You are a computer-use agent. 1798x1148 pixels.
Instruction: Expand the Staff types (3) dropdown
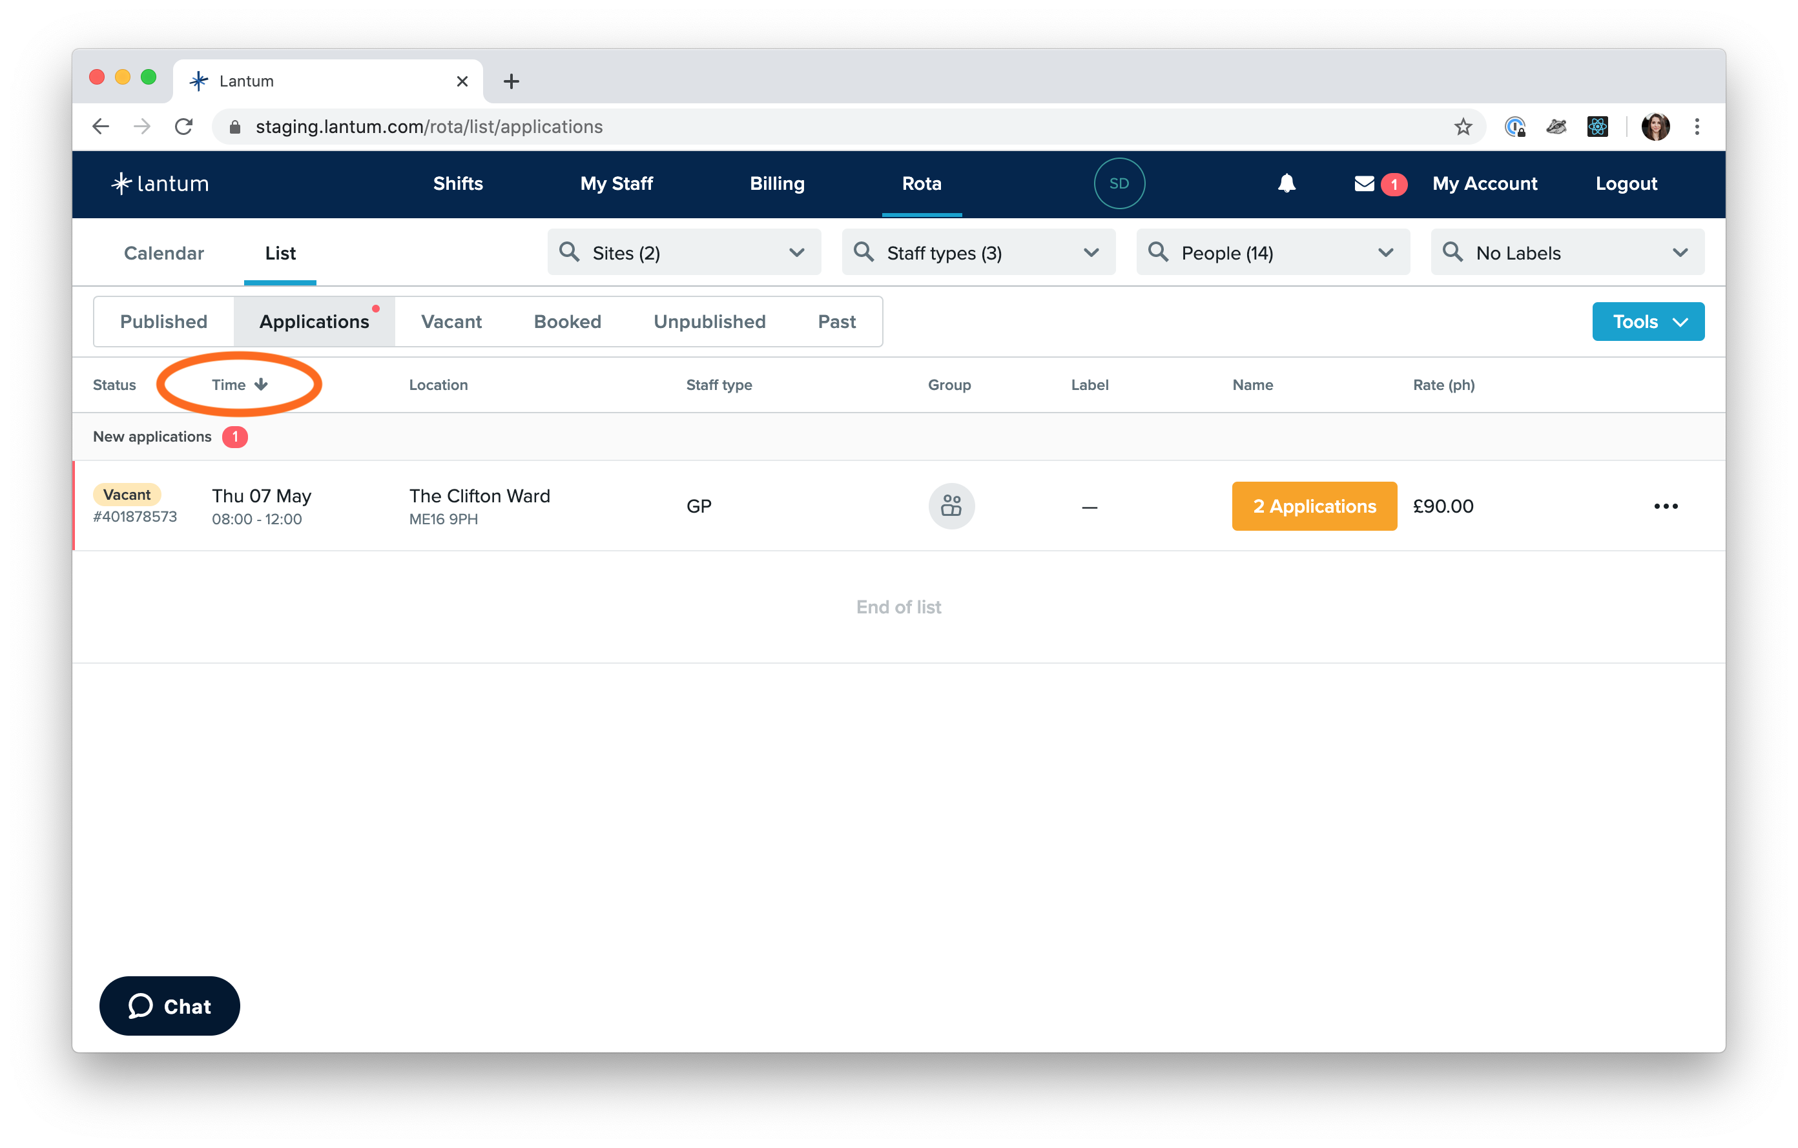coord(978,252)
